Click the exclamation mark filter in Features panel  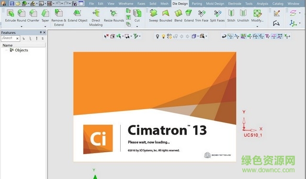pyautogui.click(x=36, y=38)
